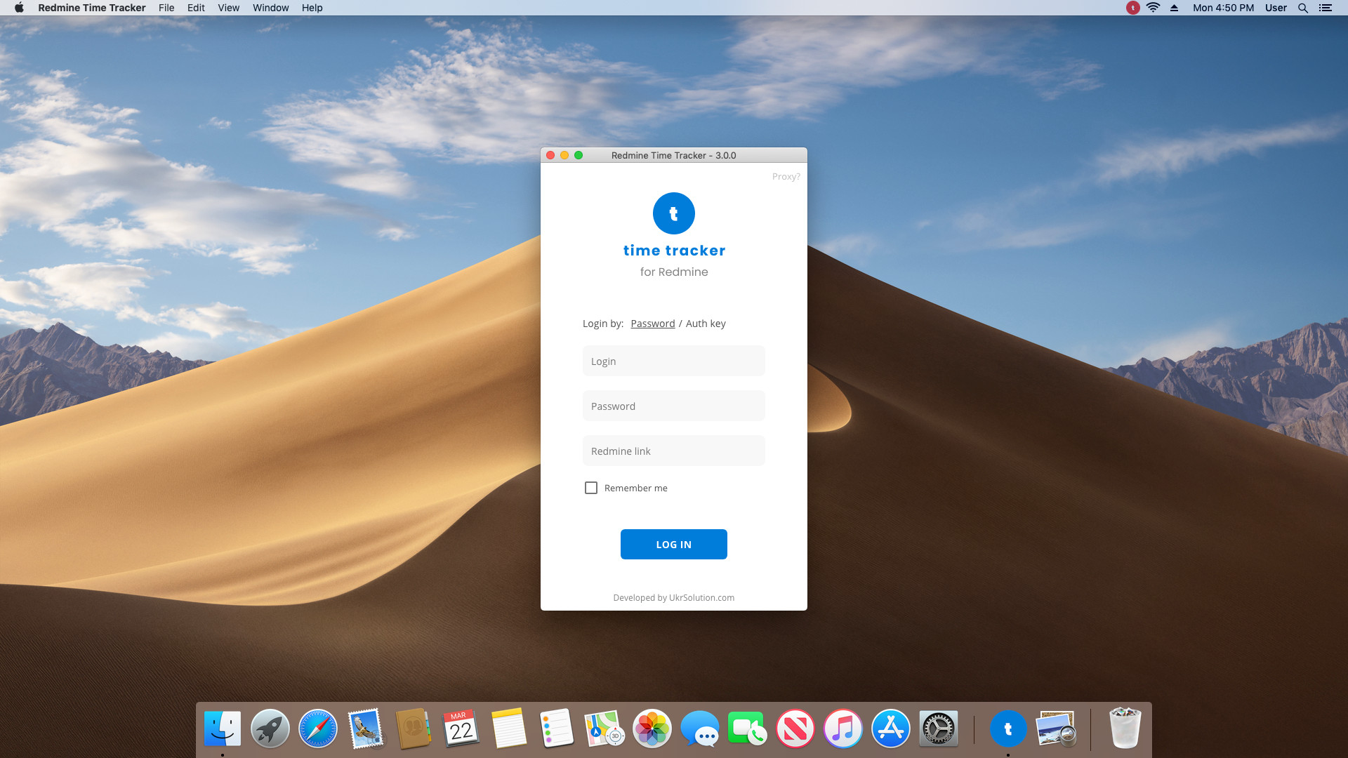Open Notification Center list icon
The image size is (1348, 758).
pyautogui.click(x=1326, y=8)
